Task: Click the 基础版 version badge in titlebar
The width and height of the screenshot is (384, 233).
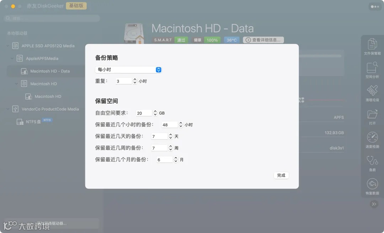Action: point(76,6)
